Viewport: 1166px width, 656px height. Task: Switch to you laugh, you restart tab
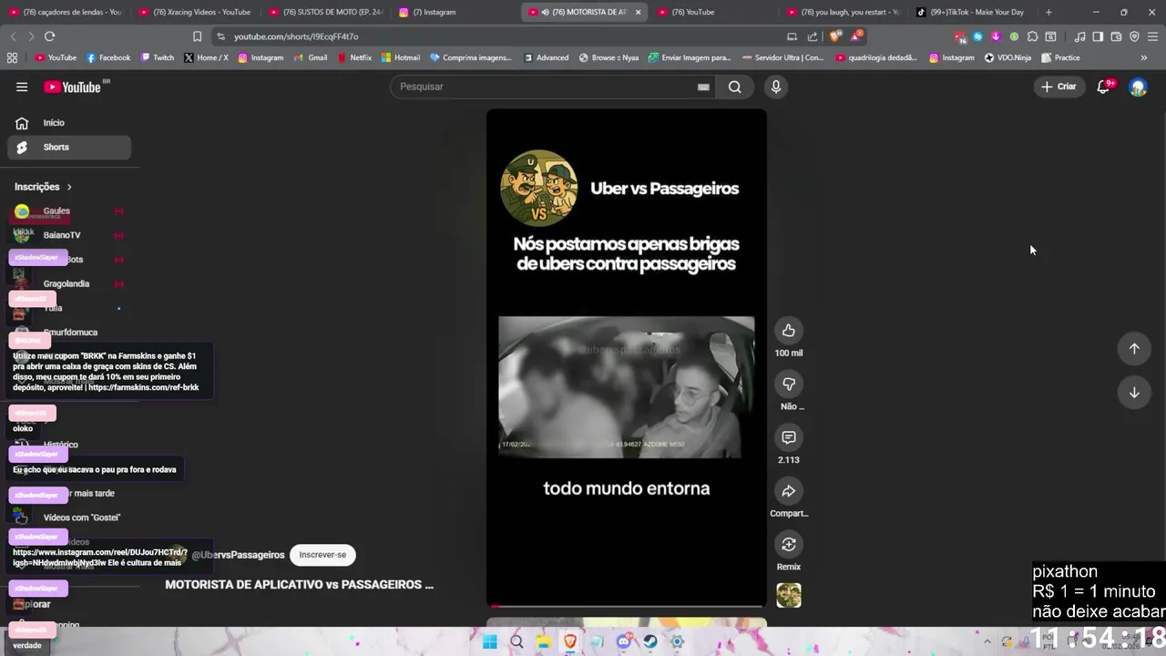click(x=843, y=12)
